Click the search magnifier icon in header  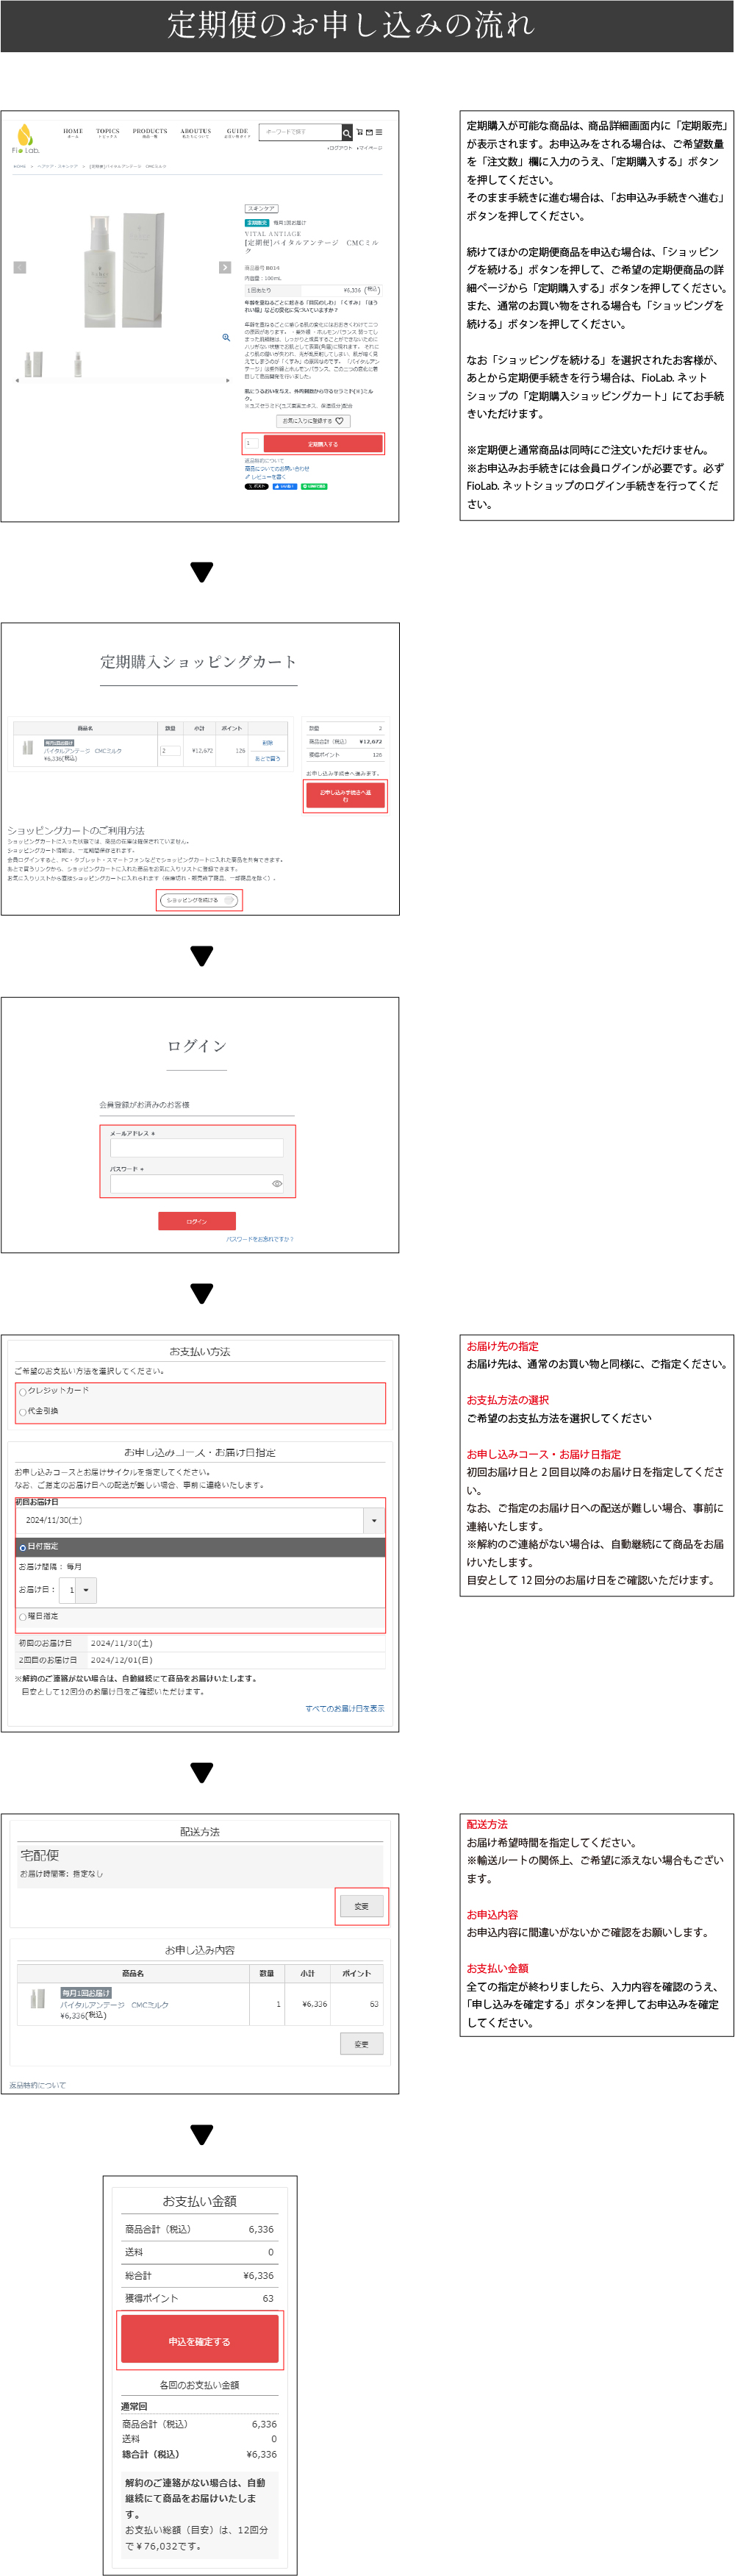(x=347, y=133)
